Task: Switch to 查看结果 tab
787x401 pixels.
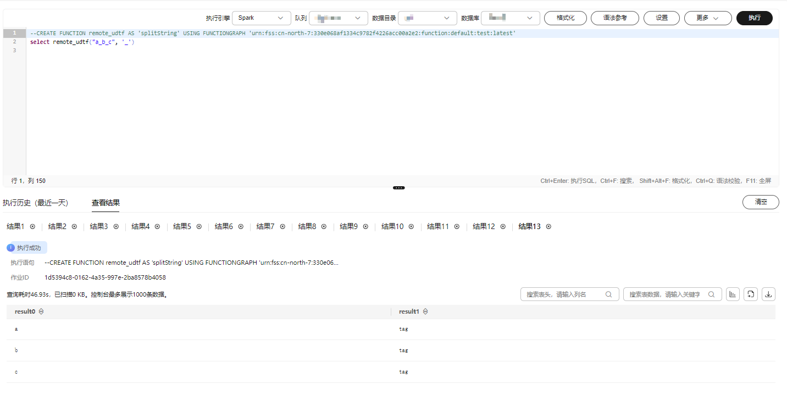Action: coord(106,203)
